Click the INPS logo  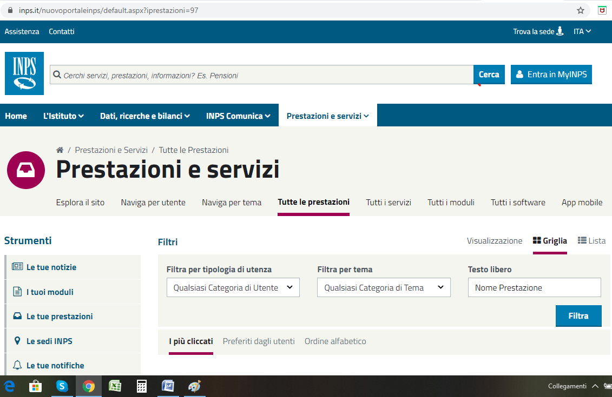pyautogui.click(x=24, y=73)
